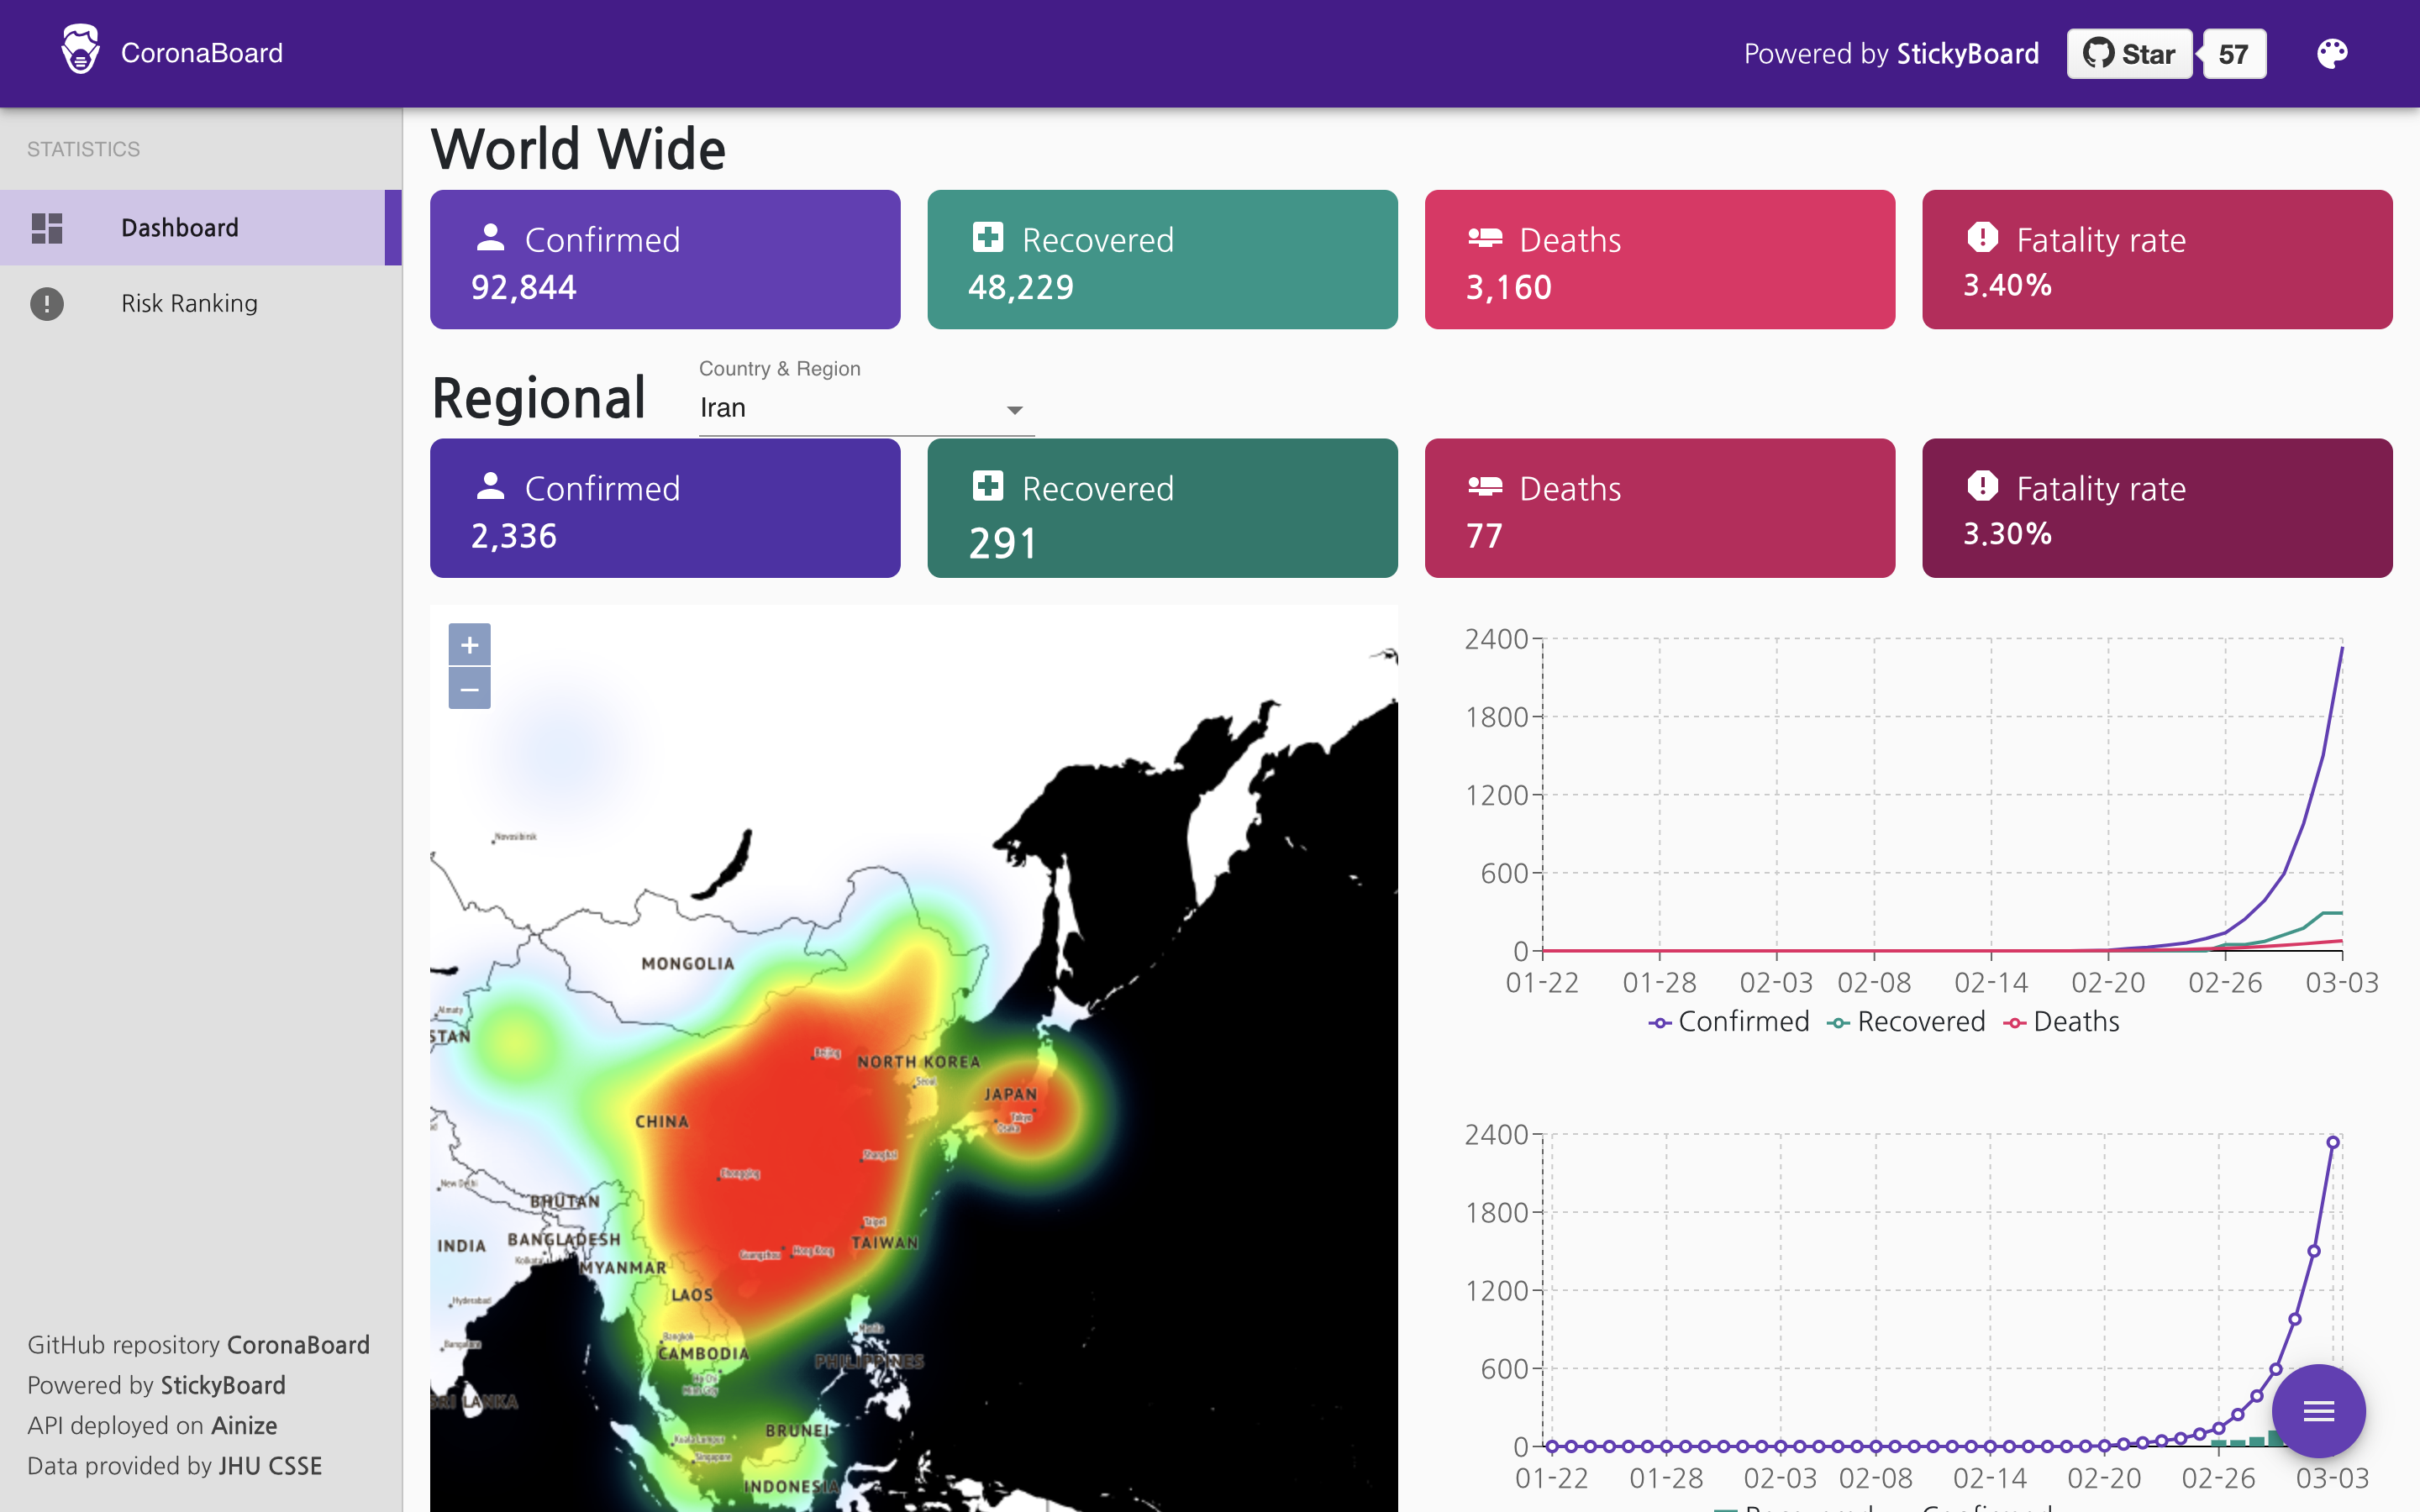Click the 57 star count badge
The height and width of the screenshot is (1512, 2420).
click(x=2233, y=54)
